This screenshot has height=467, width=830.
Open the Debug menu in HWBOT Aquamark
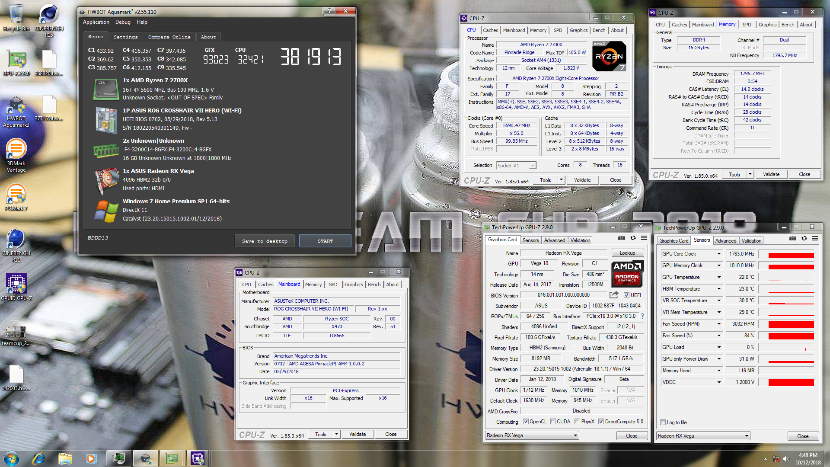(123, 22)
